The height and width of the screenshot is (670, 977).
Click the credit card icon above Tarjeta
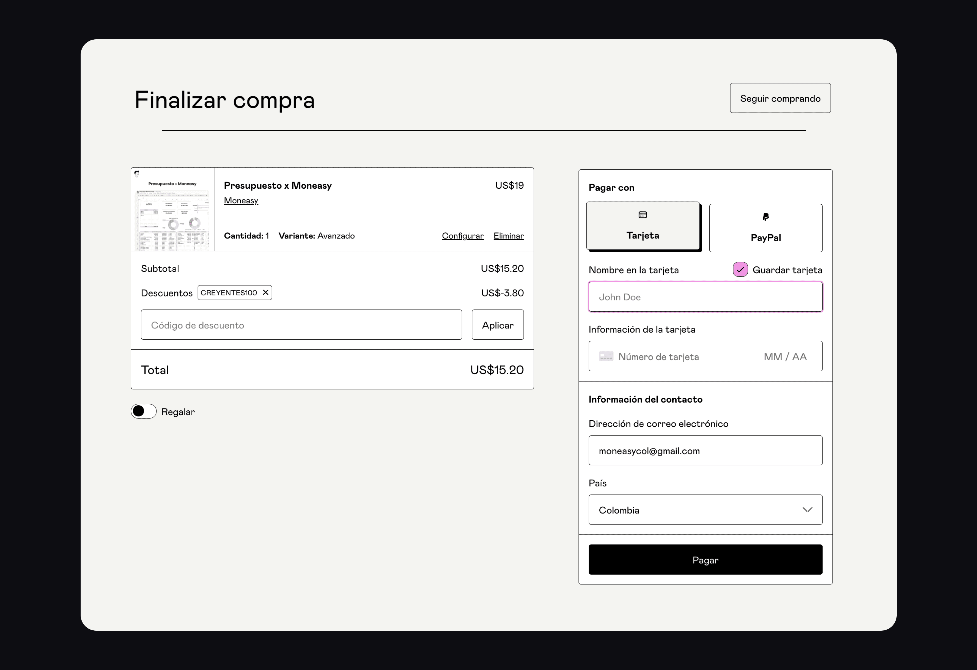click(642, 215)
